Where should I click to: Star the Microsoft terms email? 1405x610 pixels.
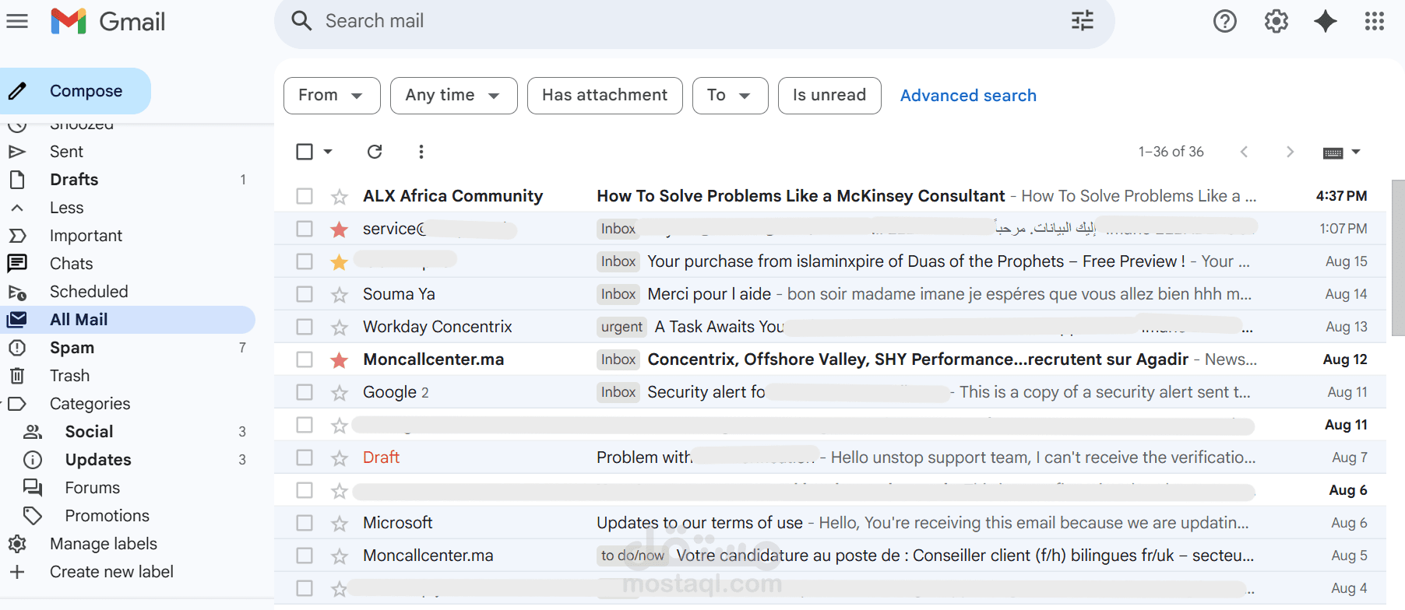point(339,524)
